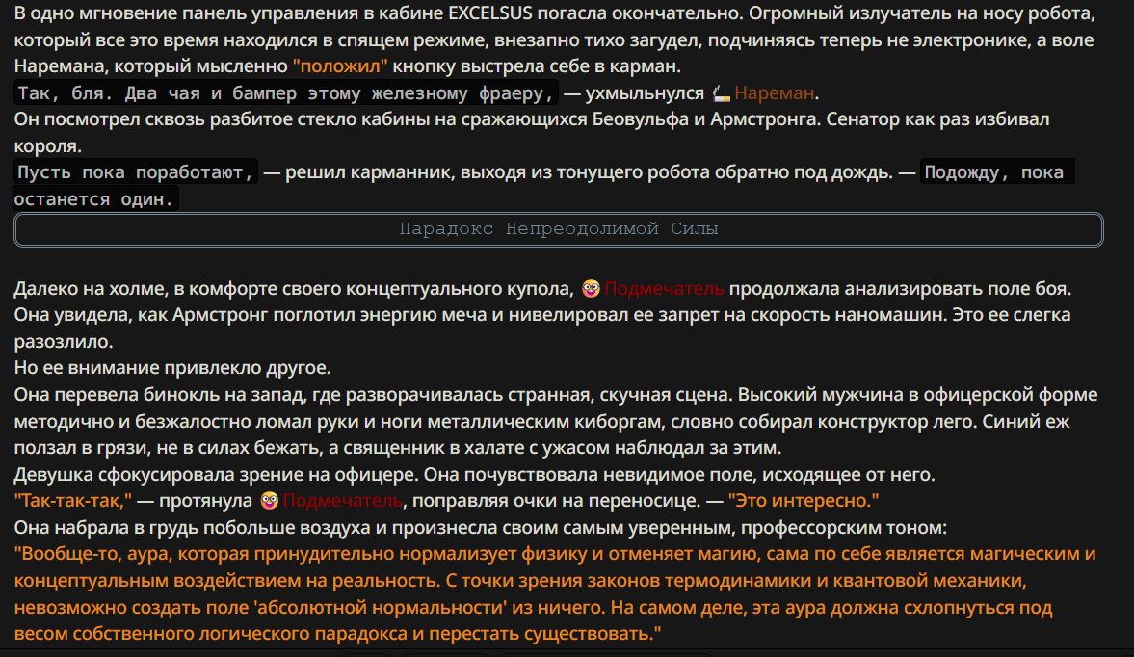Click the leftmost partially visible button at bottom
Viewport: 1134px width, 657px height.
(364, 655)
